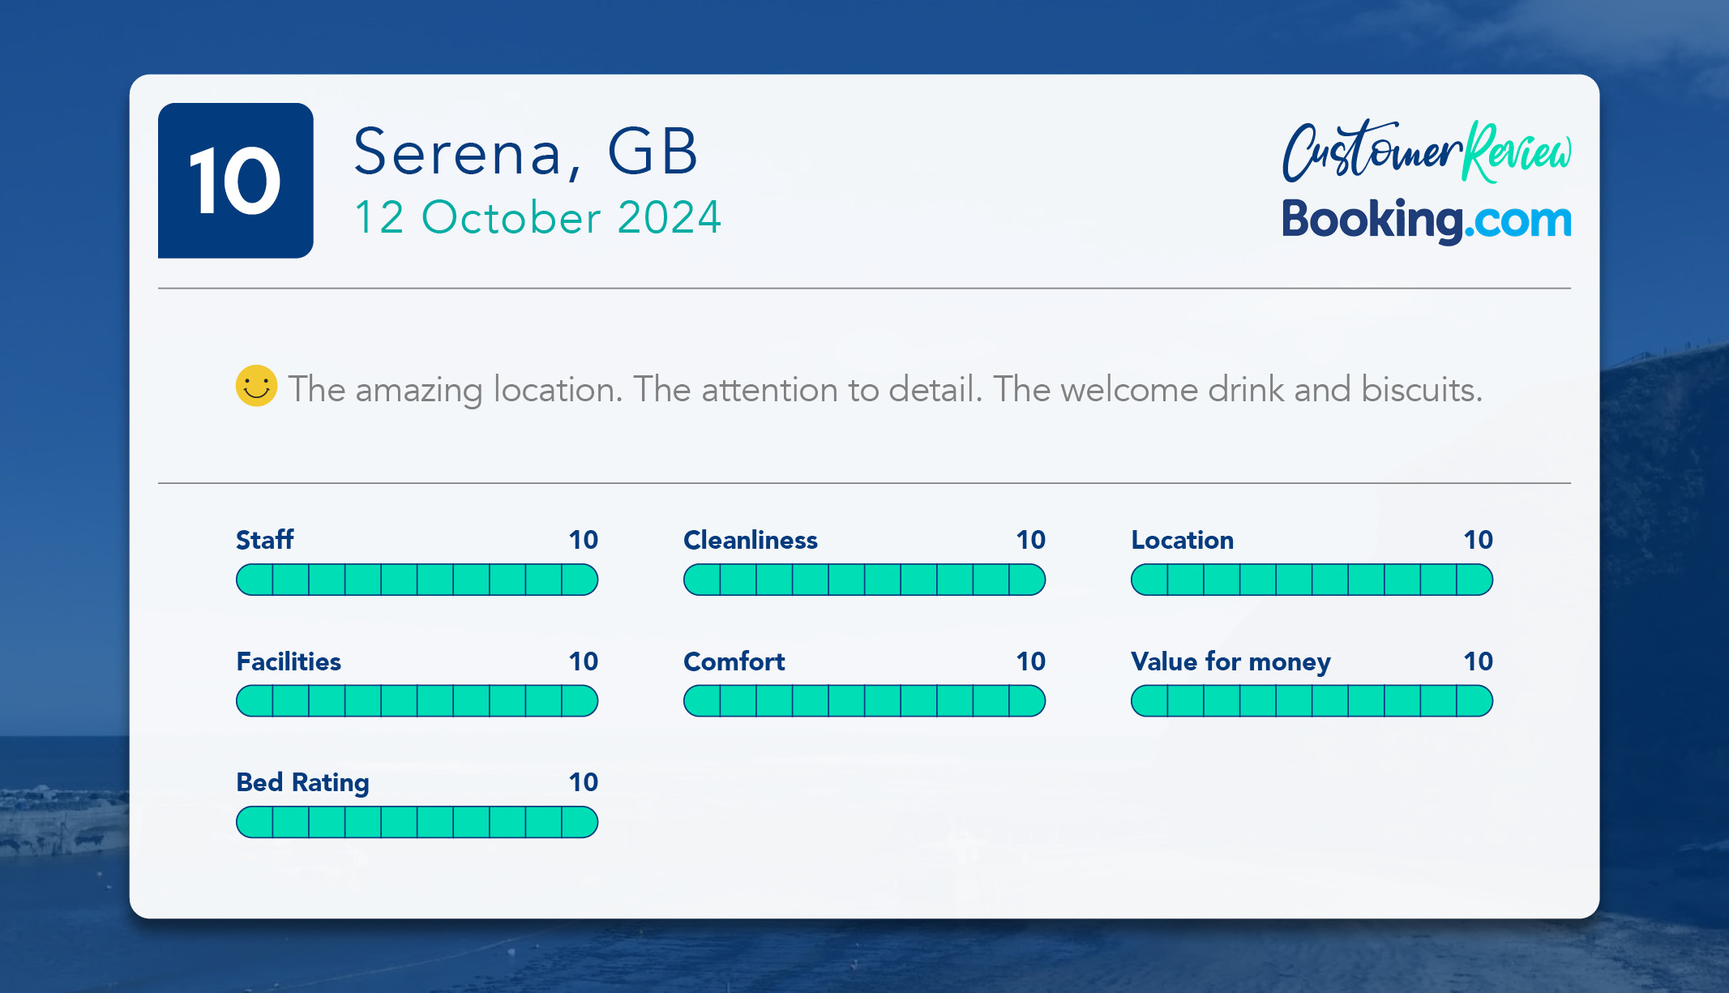Viewport: 1729px width, 993px height.
Task: Click the reviewer name Serena, GB
Action: [526, 152]
